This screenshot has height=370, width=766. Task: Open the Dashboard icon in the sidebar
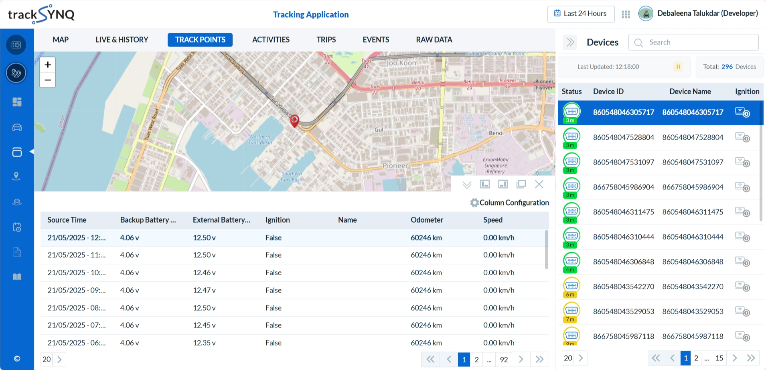pos(16,102)
